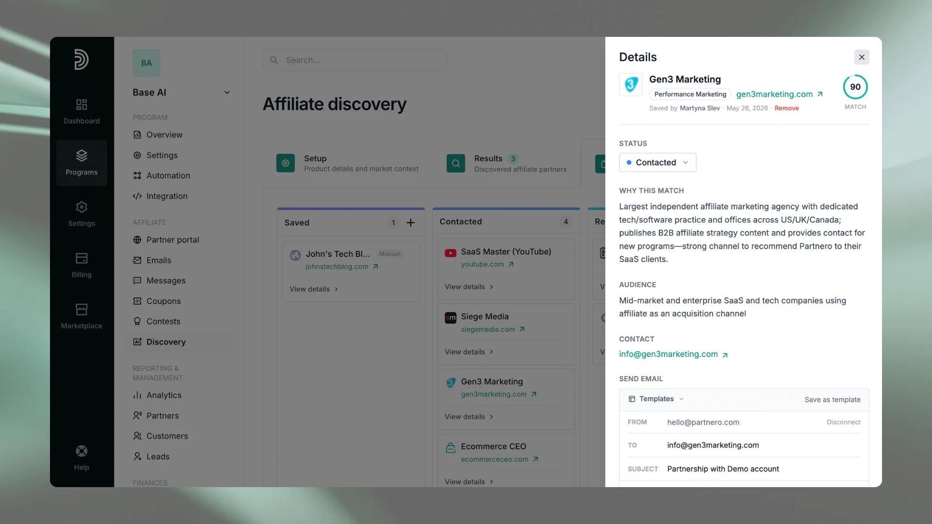
Task: Click the 90 match score ring
Action: [x=855, y=87]
